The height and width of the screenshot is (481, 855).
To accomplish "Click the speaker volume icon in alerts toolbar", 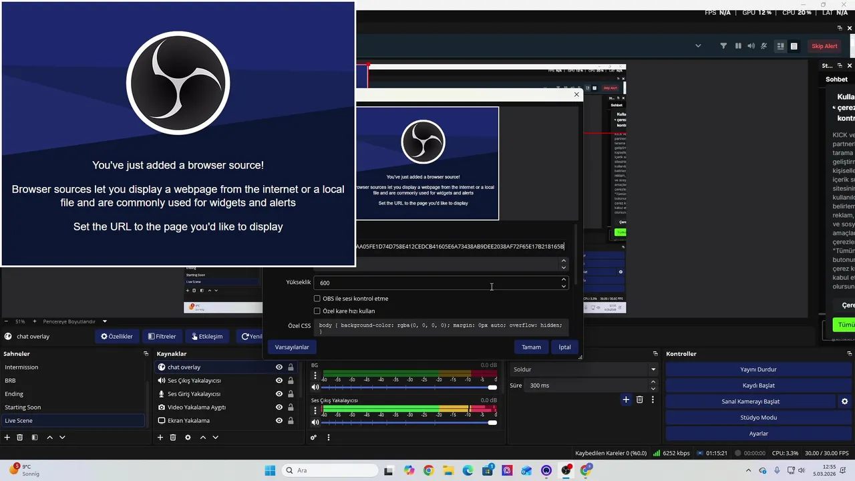I will point(751,46).
